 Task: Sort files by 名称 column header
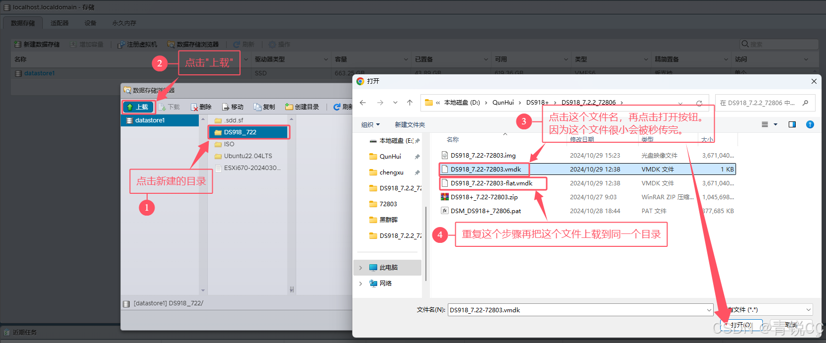coord(453,139)
